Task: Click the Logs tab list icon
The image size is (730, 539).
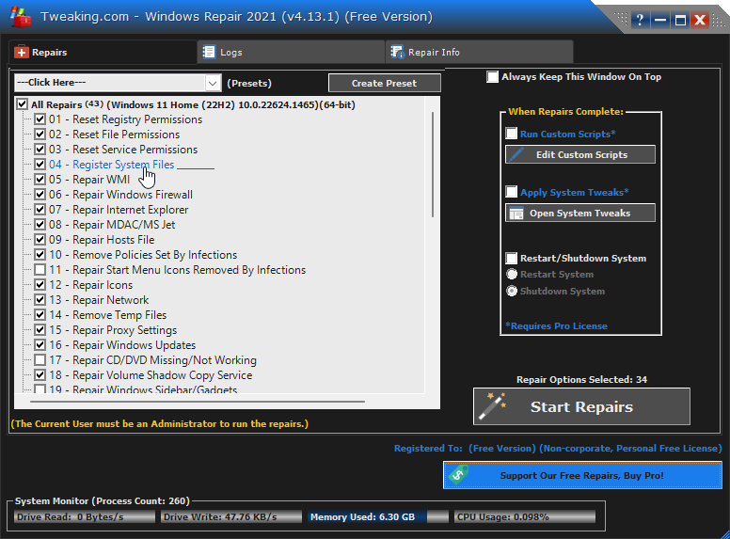Action: point(209,53)
